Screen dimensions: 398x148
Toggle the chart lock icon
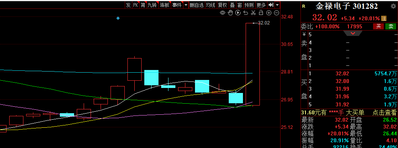[261, 13]
